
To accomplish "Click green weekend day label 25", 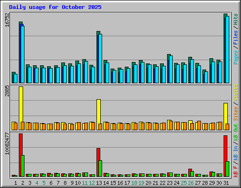I will point(184,183).
